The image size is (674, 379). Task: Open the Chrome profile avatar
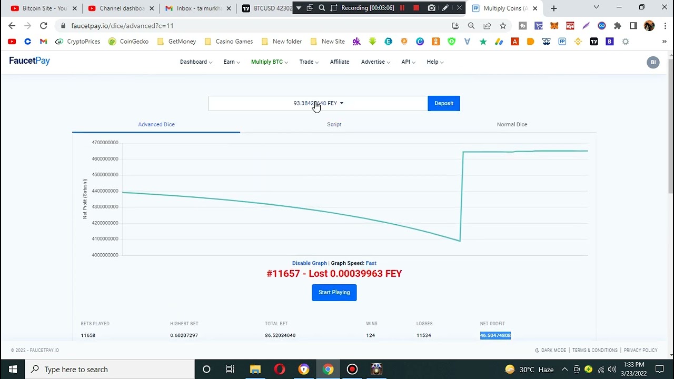(649, 26)
